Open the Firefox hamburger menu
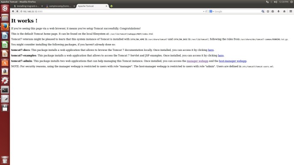 click(x=291, y=12)
